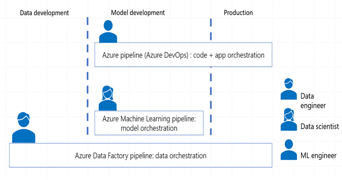Image resolution: width=342 pixels, height=180 pixels.
Task: Click the "Model development" heading
Action: tap(138, 13)
